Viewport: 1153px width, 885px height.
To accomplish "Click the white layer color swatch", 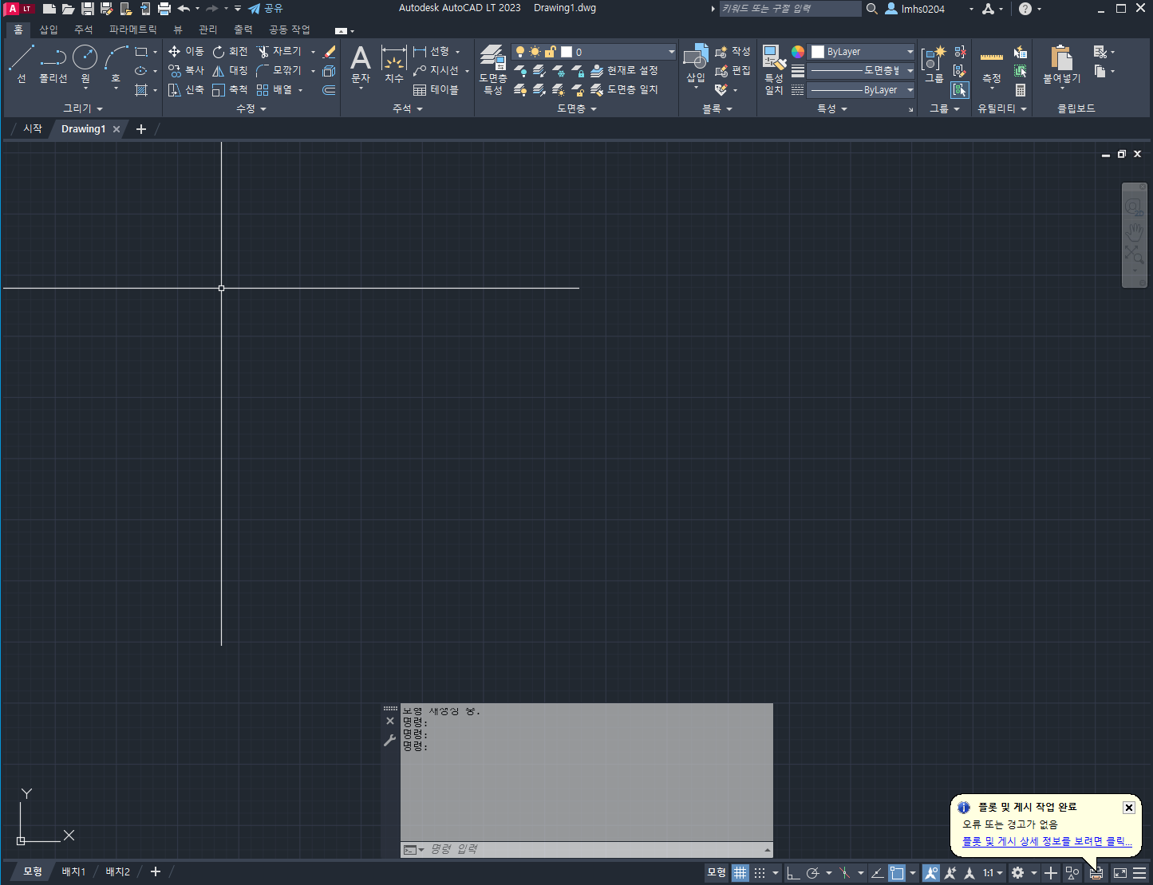I will tap(567, 52).
